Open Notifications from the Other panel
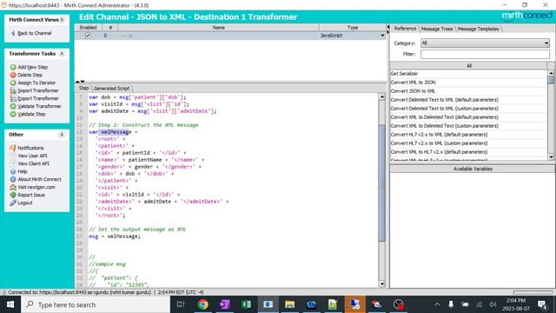 (30, 148)
